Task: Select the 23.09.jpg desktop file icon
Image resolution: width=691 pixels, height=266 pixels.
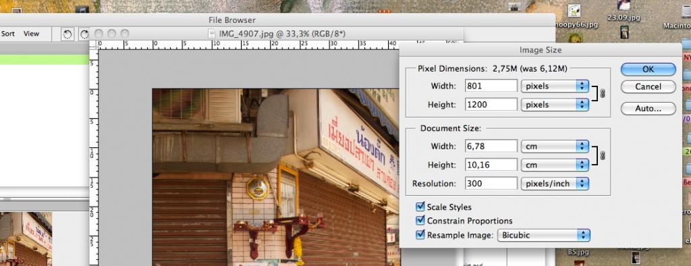Action: tap(624, 5)
